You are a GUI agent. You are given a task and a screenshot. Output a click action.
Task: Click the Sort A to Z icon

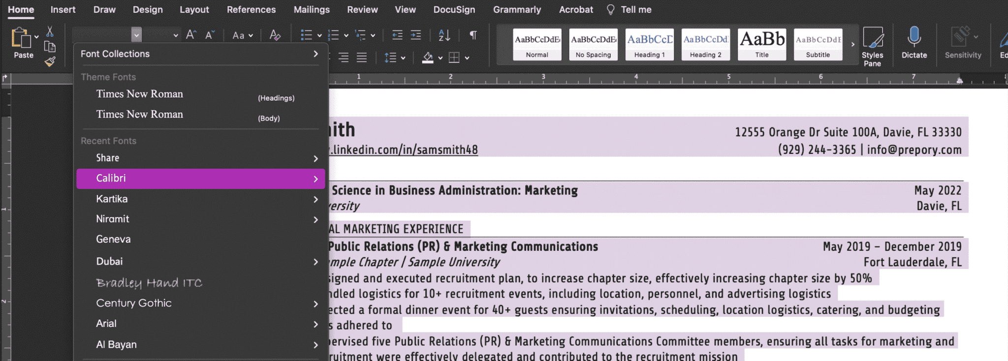click(444, 35)
